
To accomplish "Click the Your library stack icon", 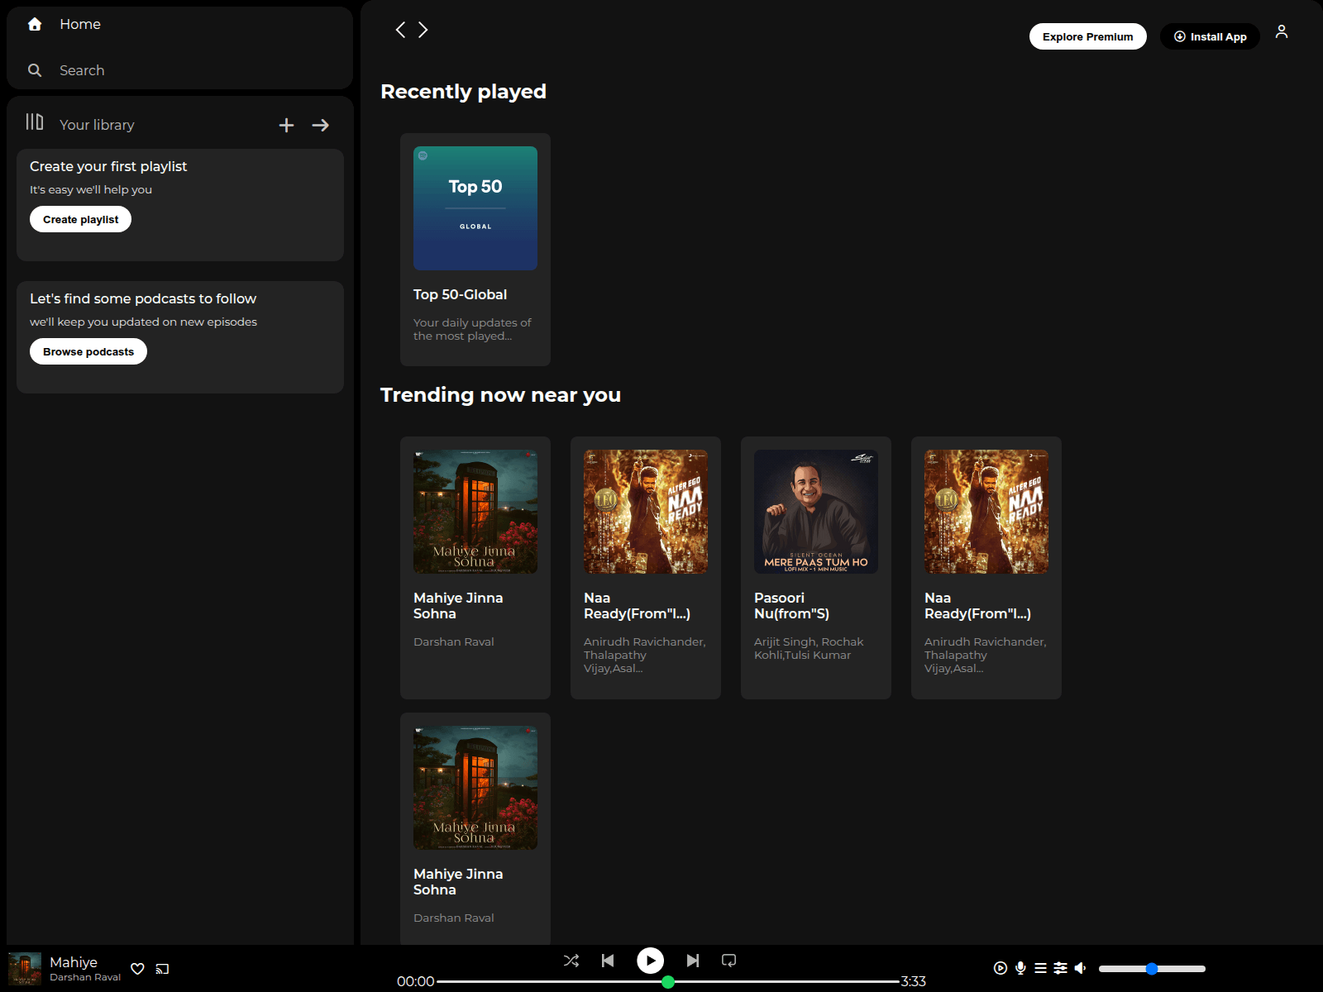I will [x=35, y=122].
